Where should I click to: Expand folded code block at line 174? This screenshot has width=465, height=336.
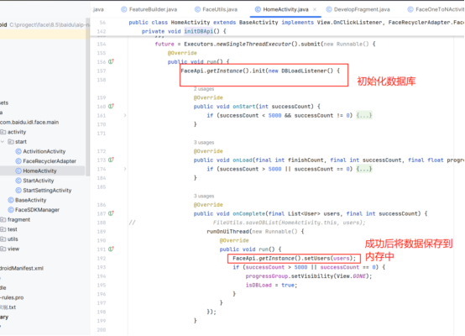[x=125, y=169]
